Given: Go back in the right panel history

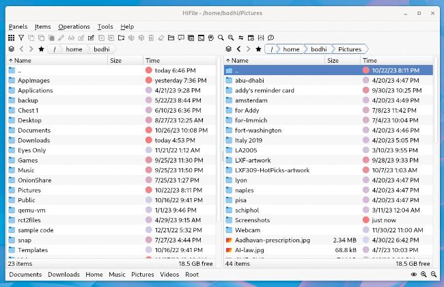Looking at the screenshot, I should (x=238, y=49).
